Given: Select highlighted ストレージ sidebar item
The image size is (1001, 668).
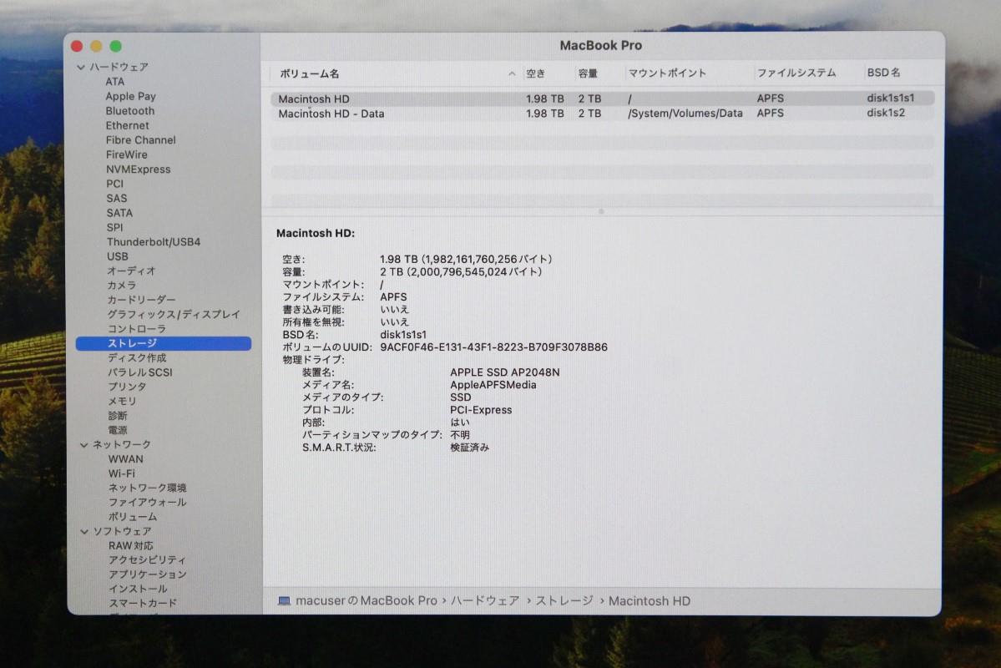Looking at the screenshot, I should [164, 343].
